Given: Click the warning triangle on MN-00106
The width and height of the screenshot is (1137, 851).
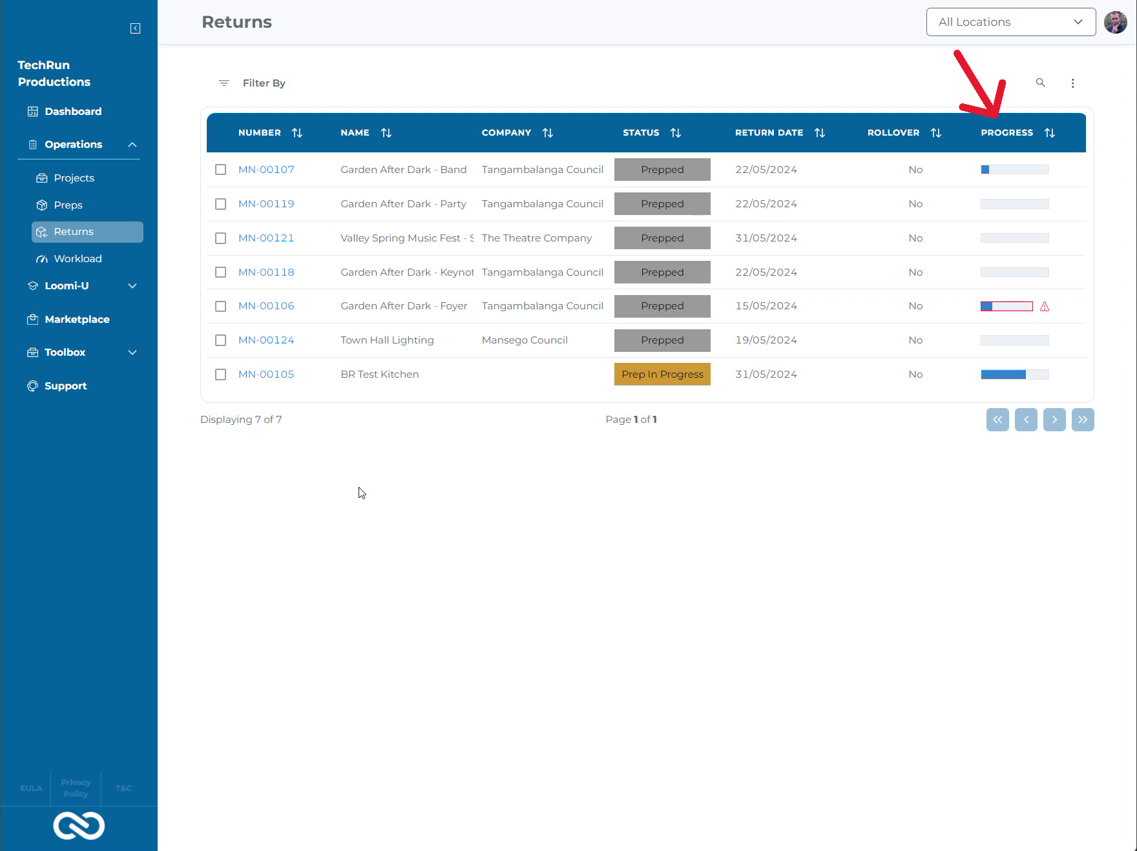Looking at the screenshot, I should [x=1045, y=307].
